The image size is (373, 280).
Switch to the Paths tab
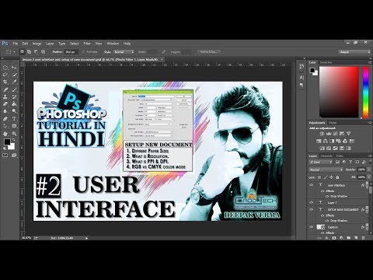(340, 156)
